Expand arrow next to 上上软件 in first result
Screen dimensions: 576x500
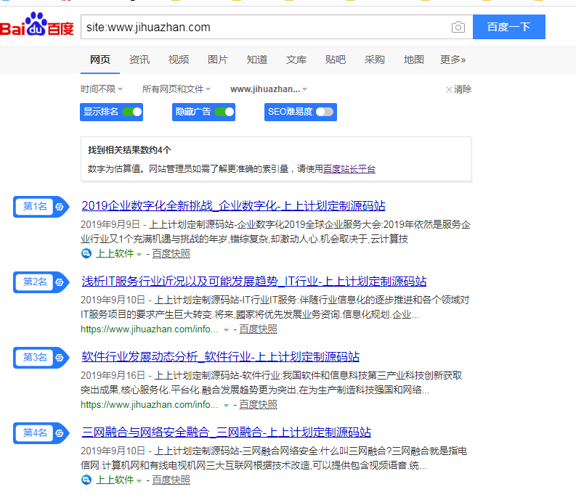(139, 255)
